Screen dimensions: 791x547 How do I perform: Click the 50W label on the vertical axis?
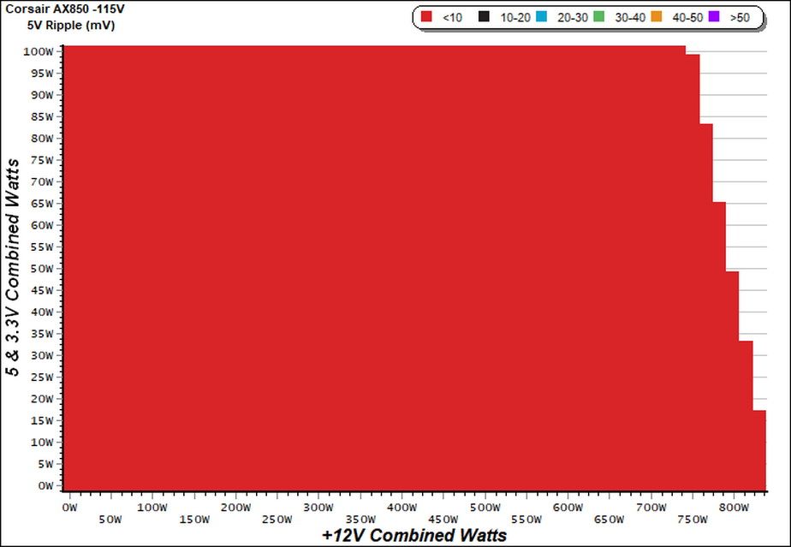41,269
